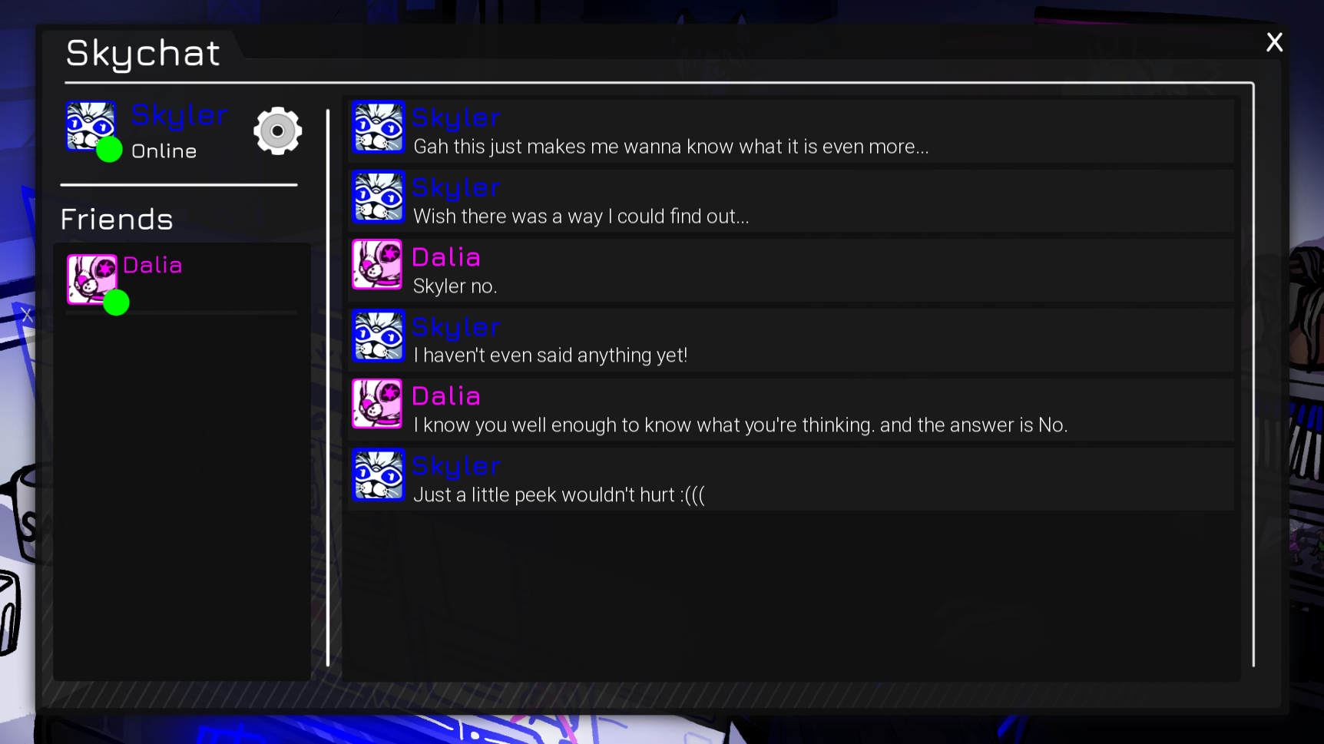Click avatar on 'Just a little peek' message
1324x744 pixels.
[x=378, y=475]
